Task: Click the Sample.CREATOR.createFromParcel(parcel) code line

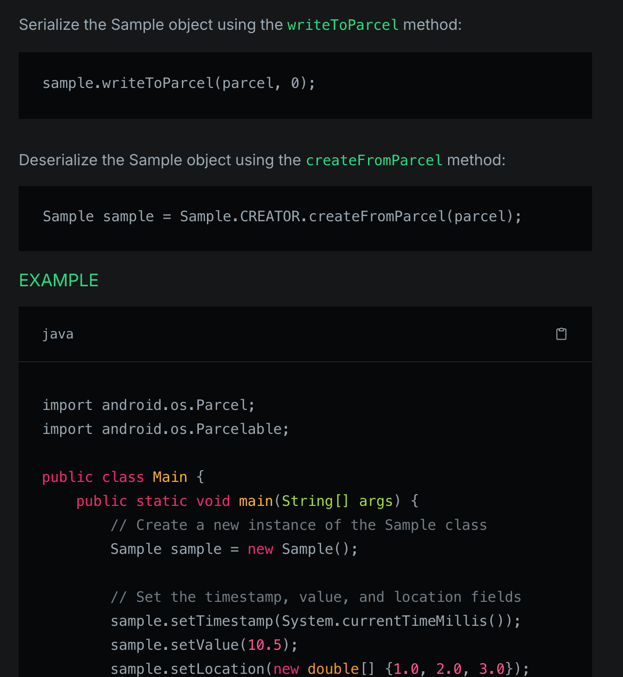Action: point(282,216)
